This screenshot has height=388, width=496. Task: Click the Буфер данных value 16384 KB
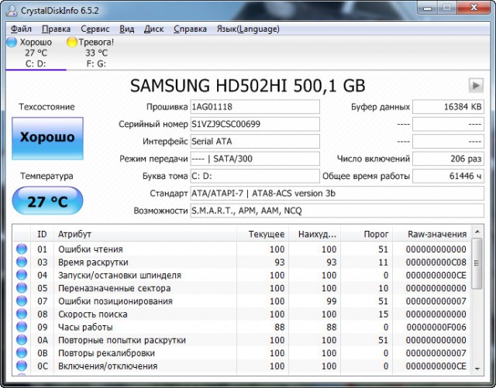[448, 107]
